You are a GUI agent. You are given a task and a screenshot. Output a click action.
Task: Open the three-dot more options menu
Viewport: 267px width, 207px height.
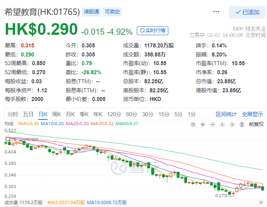tap(216, 12)
